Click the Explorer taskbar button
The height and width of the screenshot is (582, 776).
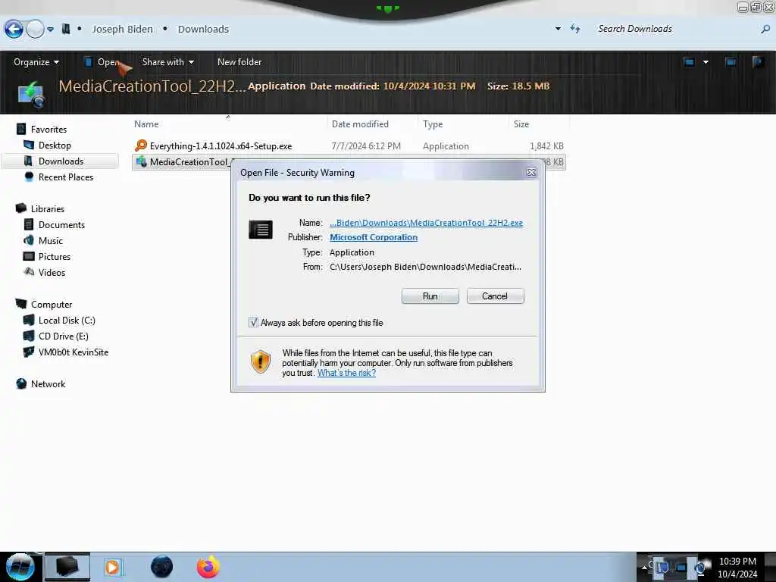click(x=67, y=567)
